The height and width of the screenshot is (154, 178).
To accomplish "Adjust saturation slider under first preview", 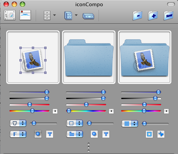I will click(x=29, y=105).
